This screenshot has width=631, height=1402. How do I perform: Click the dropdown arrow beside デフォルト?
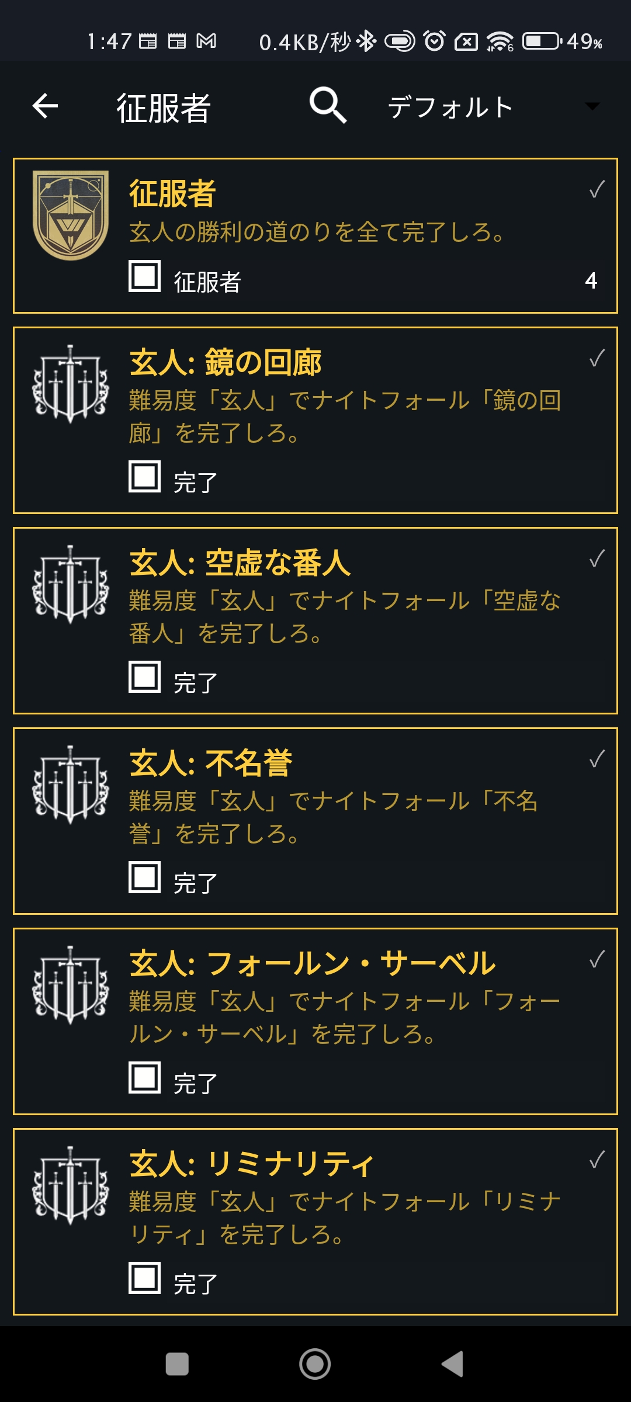point(592,106)
